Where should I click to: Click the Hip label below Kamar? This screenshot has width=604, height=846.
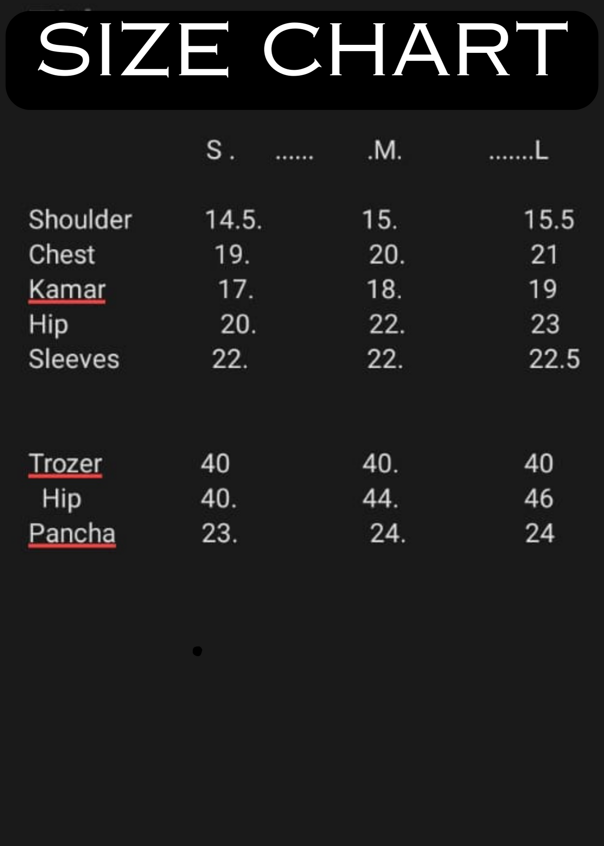point(48,325)
